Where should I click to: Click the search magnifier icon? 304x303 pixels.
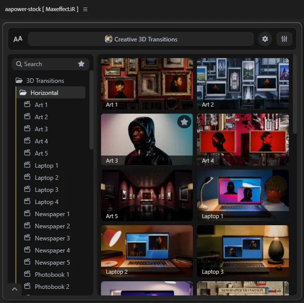tap(19, 64)
